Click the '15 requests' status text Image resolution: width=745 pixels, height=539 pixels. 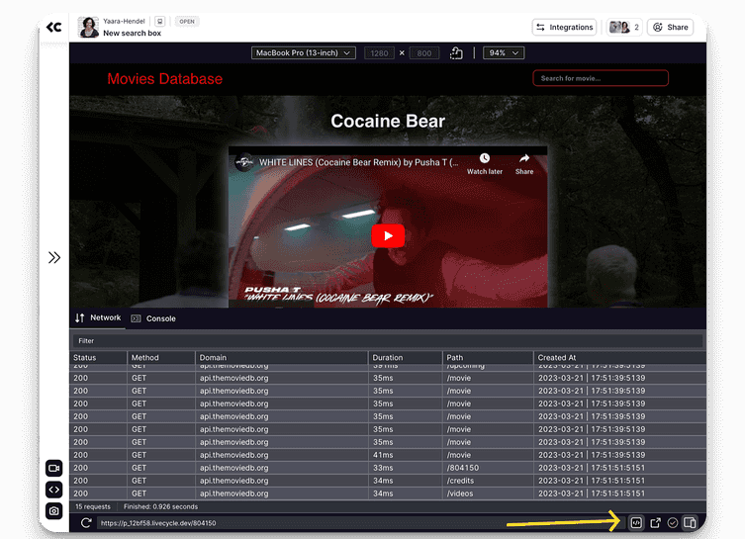click(93, 506)
